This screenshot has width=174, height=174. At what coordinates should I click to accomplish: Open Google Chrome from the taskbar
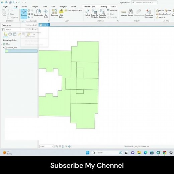coord(165,153)
